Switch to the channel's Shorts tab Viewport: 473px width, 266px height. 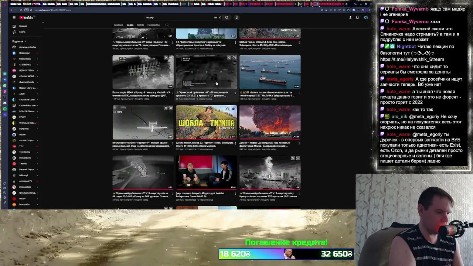point(140,25)
